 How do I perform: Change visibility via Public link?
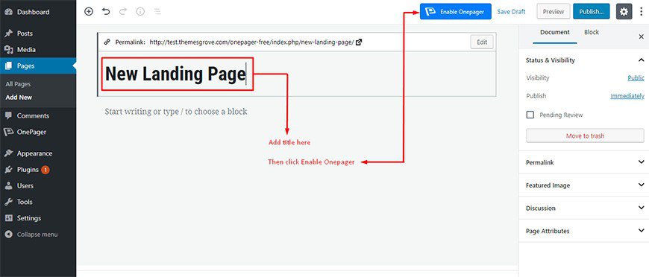click(636, 77)
